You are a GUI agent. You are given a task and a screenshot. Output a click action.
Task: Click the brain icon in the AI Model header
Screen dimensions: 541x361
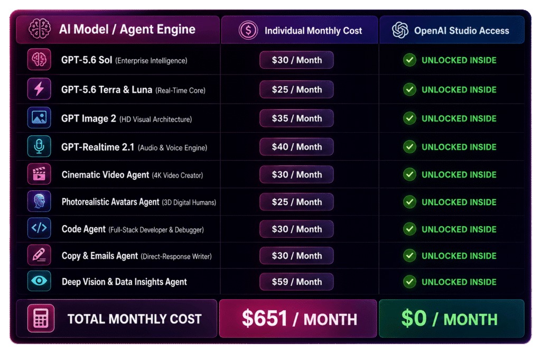click(40, 29)
